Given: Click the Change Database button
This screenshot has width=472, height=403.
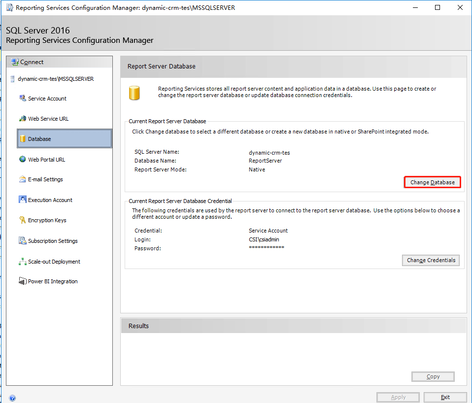Looking at the screenshot, I should [432, 182].
